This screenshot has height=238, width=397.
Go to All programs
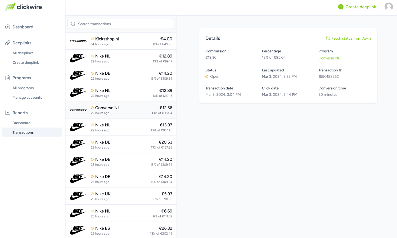click(23, 88)
